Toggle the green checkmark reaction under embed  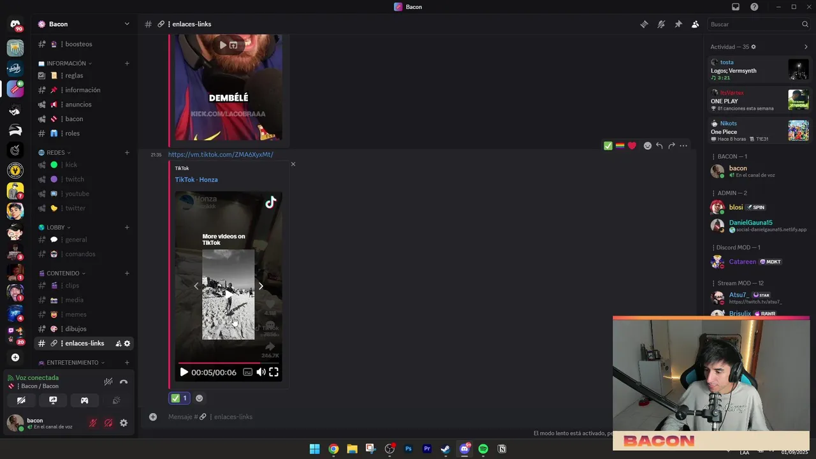[179, 398]
